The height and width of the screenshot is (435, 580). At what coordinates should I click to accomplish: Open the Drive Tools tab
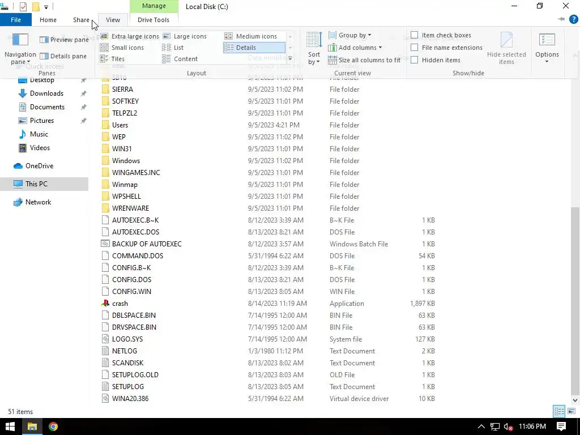(x=153, y=20)
